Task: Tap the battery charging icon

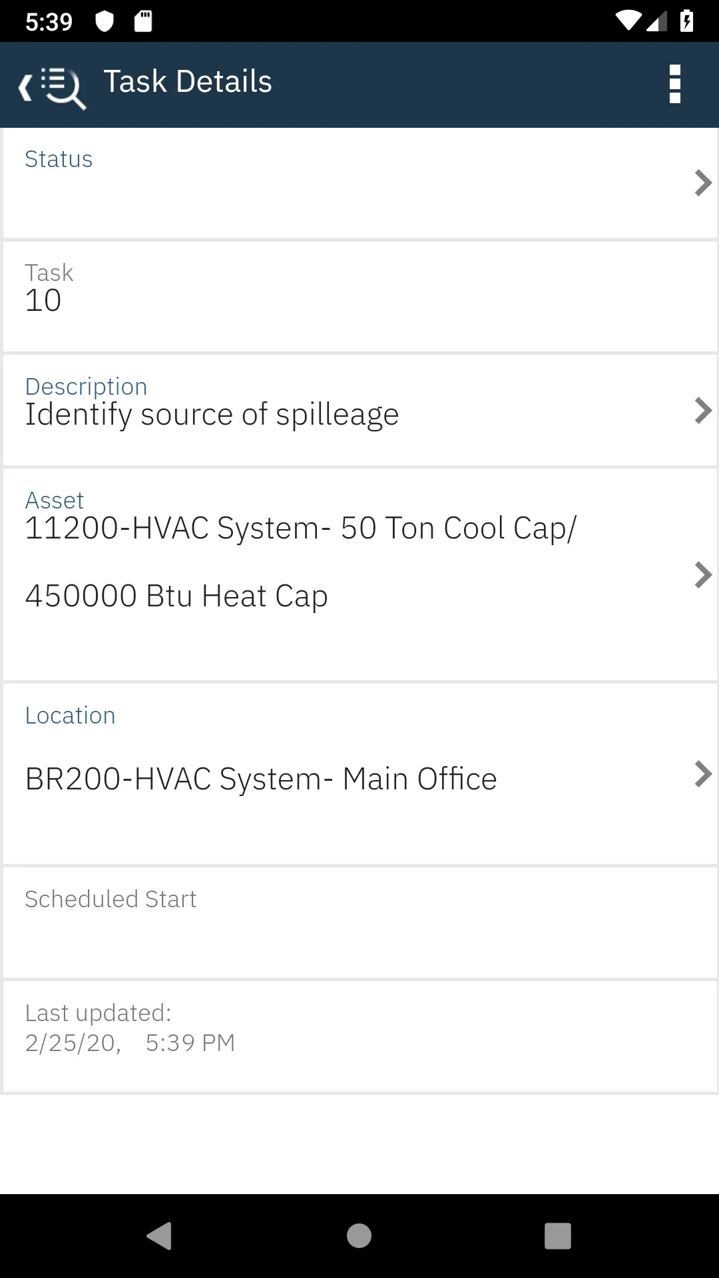Action: pos(686,21)
